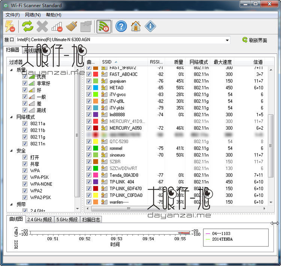Switch to the 5 GHz 频段 tab
Viewport: 281px width, 266px height.
click(x=67, y=220)
